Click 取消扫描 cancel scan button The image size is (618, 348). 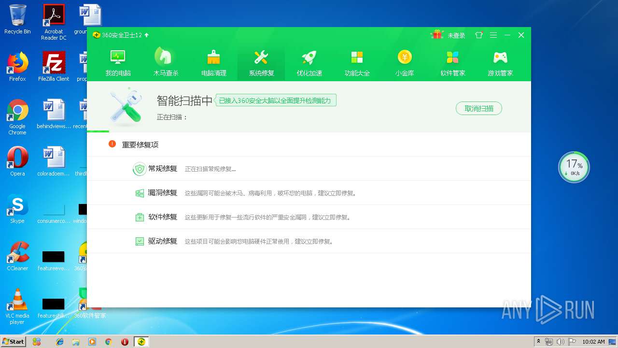point(479,108)
